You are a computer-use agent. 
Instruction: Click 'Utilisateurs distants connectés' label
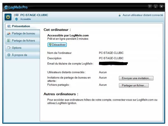(x=66, y=72)
